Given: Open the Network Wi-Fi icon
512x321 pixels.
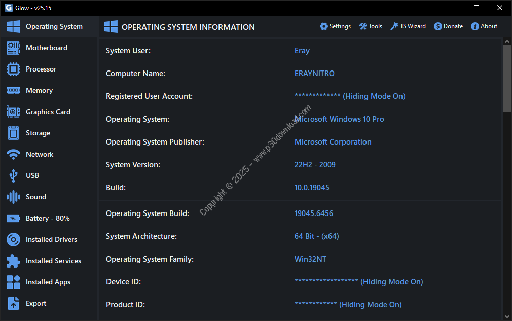Looking at the screenshot, I should tap(13, 154).
